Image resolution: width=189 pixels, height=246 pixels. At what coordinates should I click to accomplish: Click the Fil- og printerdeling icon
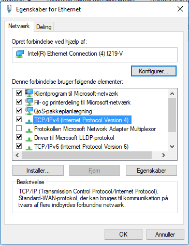tap(29, 102)
